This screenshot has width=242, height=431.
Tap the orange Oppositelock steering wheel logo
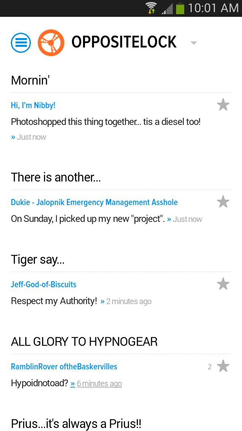click(x=51, y=43)
